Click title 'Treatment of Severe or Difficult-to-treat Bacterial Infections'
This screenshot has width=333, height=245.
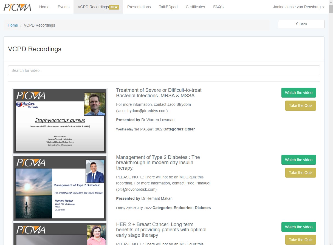click(x=159, y=93)
